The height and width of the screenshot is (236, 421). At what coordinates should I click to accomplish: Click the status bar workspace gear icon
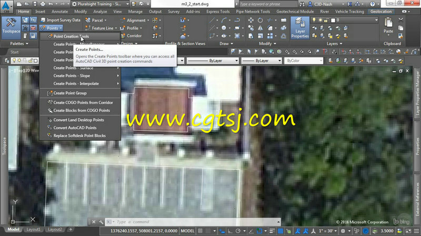point(343,231)
